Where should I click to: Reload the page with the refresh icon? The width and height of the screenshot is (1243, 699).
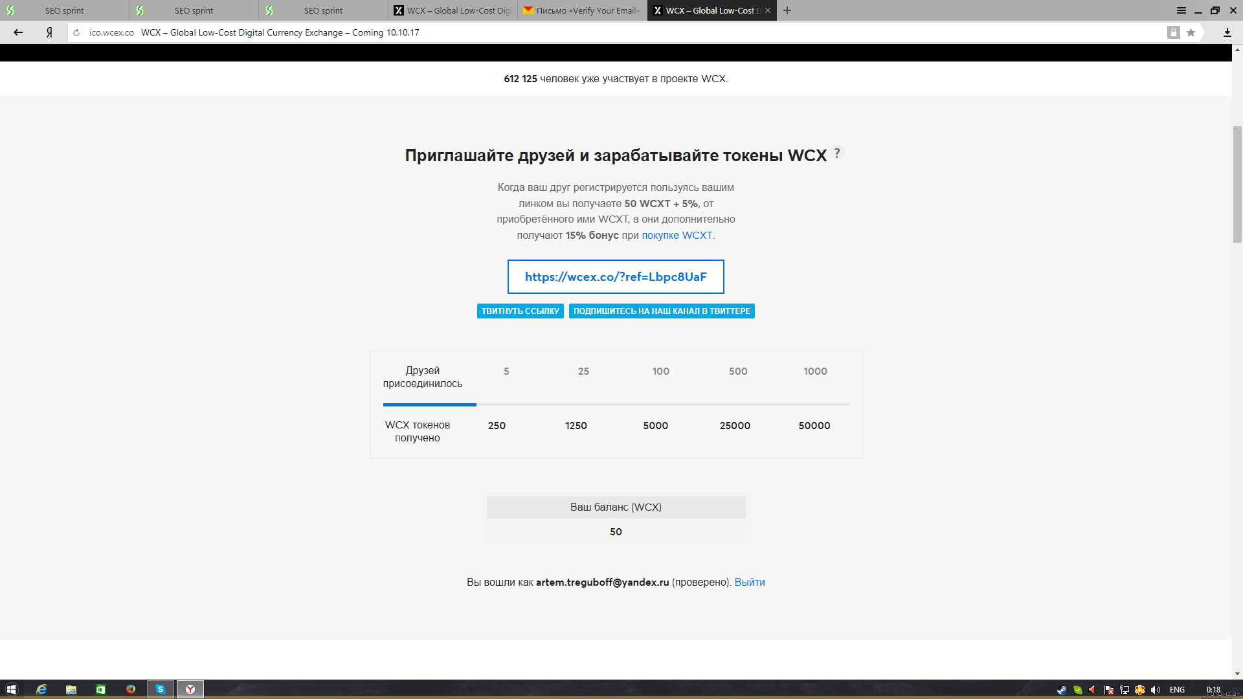click(x=76, y=32)
